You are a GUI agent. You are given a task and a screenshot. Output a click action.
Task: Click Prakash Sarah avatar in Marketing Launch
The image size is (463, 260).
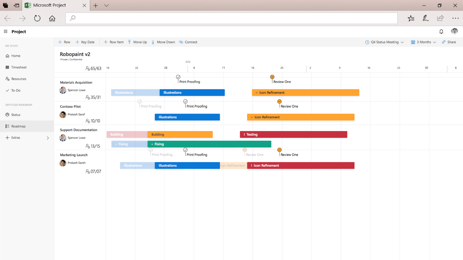(63, 163)
